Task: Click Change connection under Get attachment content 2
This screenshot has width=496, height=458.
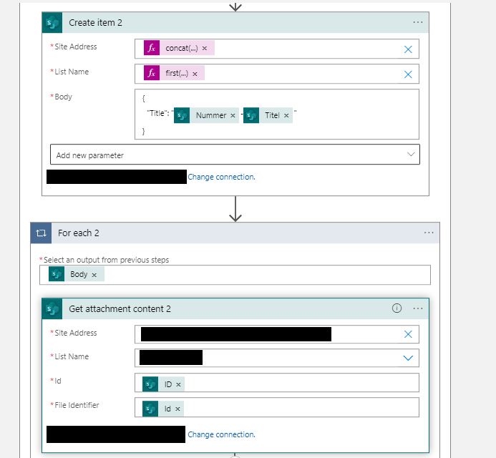Action: pos(221,434)
